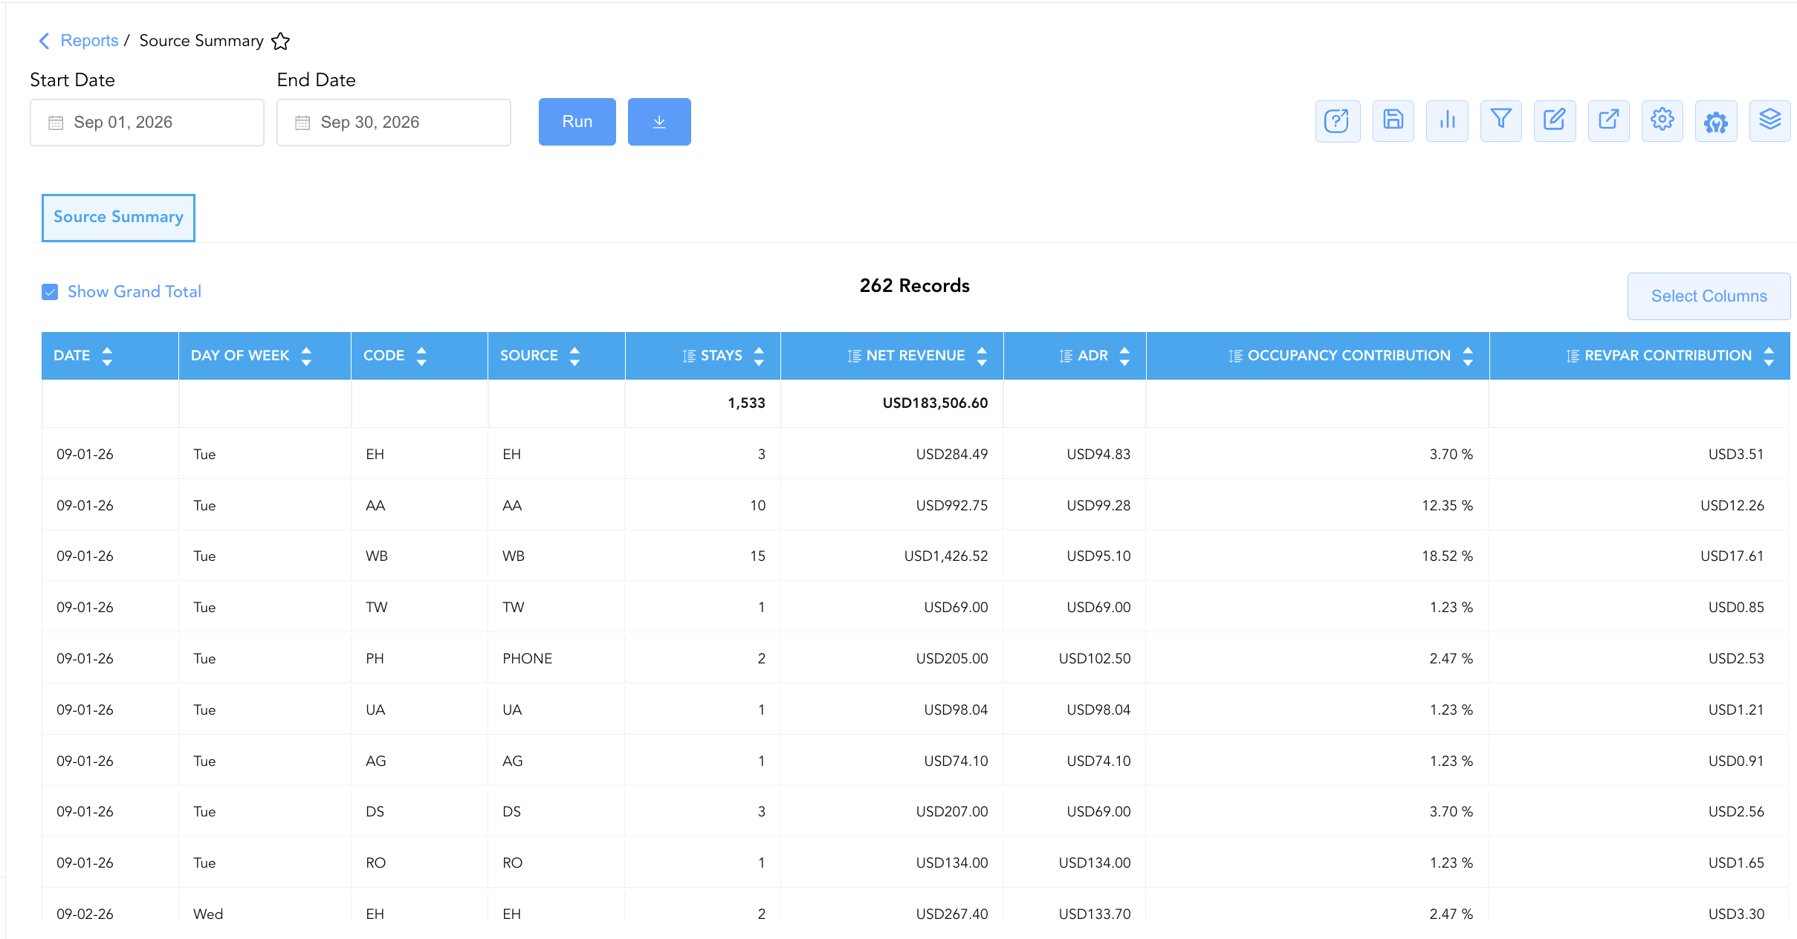The width and height of the screenshot is (1797, 939).
Task: Go to the Reports breadcrumb link
Action: [x=89, y=41]
